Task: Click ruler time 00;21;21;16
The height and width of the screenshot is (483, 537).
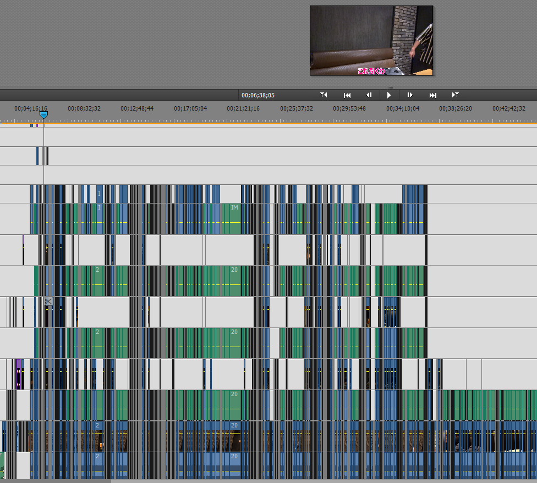Action: (x=243, y=108)
